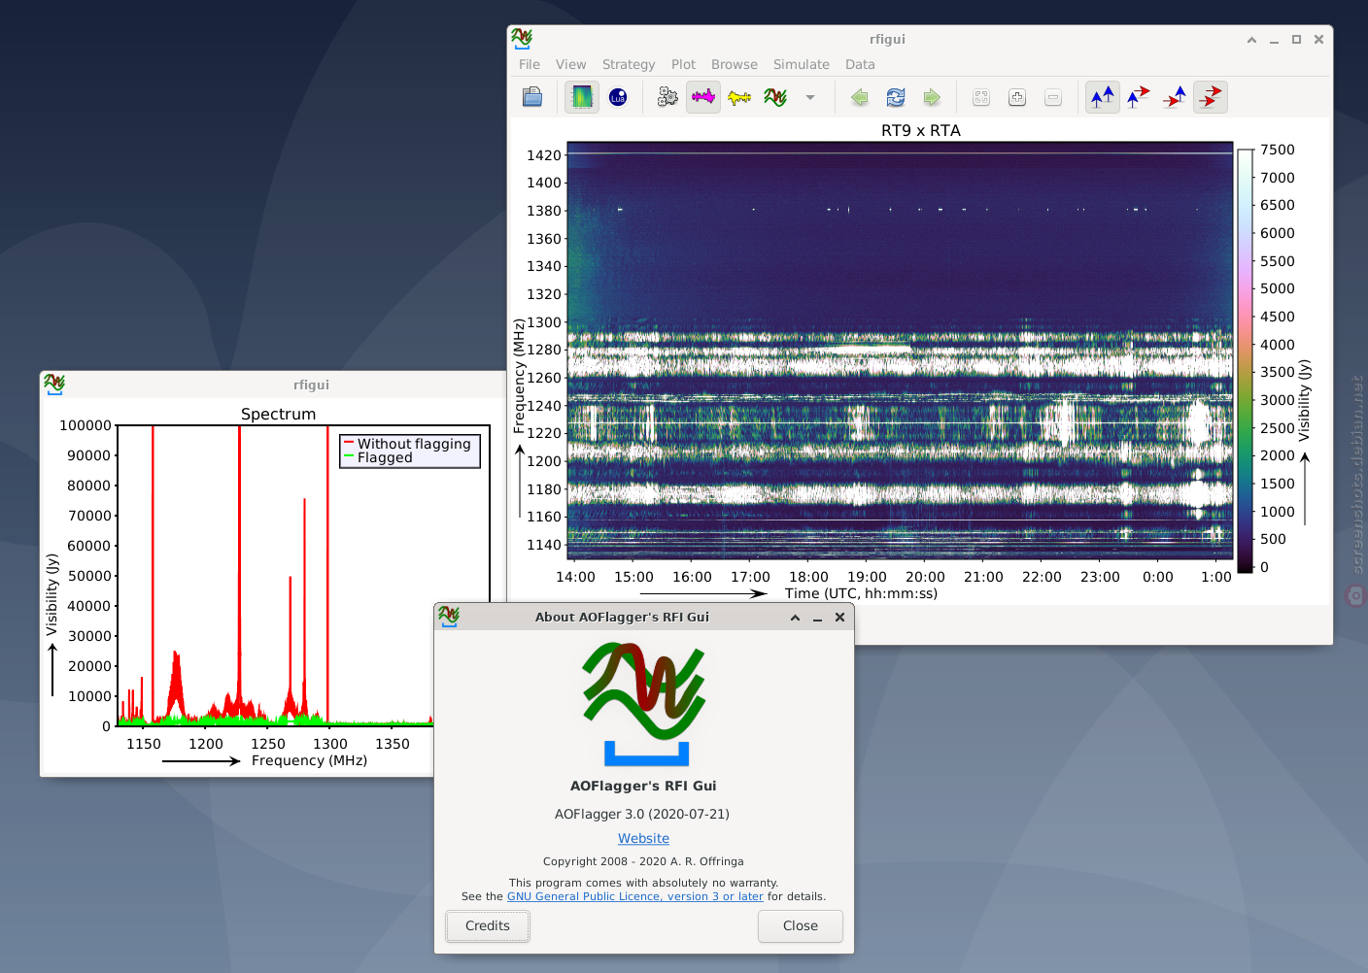Screen dimensions: 1368x973
Task: Click the 'Frequency (MHz)' label in Spectrum window
Action: (309, 760)
